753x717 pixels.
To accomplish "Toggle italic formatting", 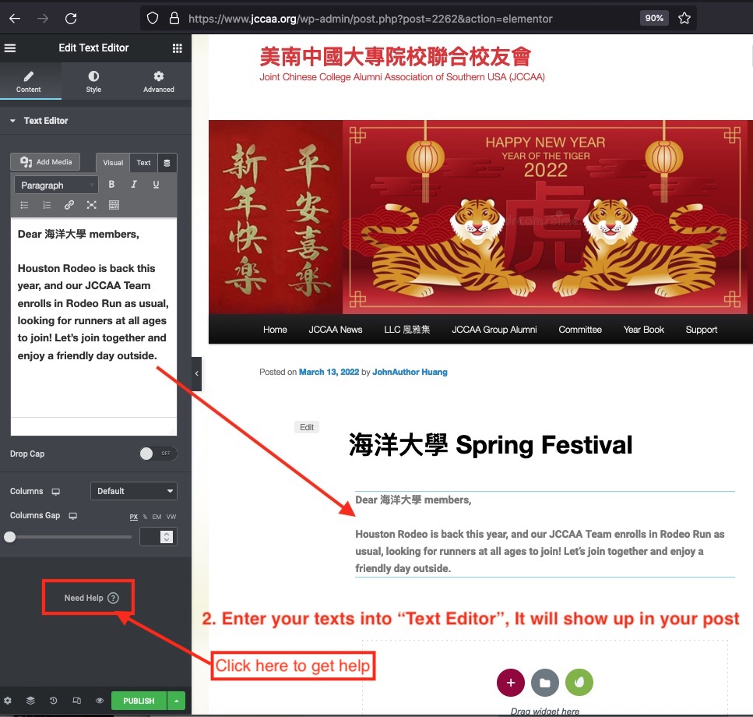I will [x=134, y=184].
